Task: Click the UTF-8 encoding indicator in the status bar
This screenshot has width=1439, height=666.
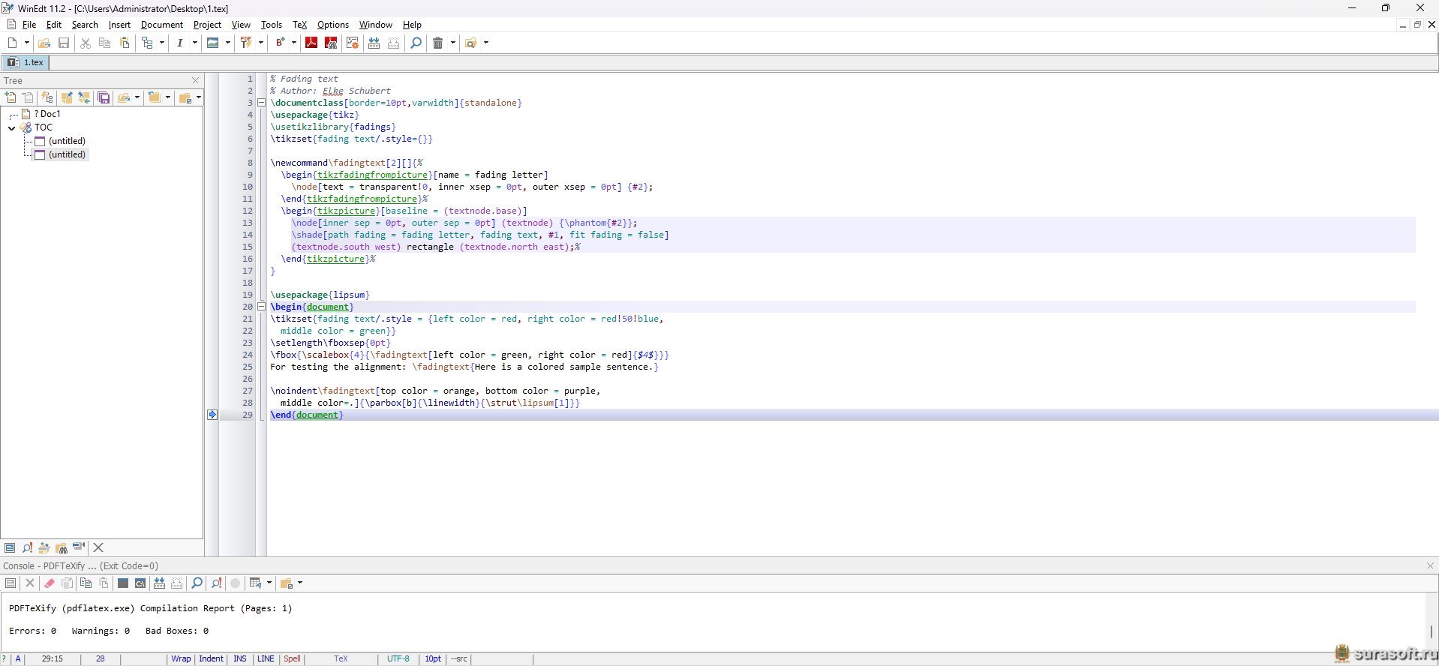Action: [x=398, y=659]
